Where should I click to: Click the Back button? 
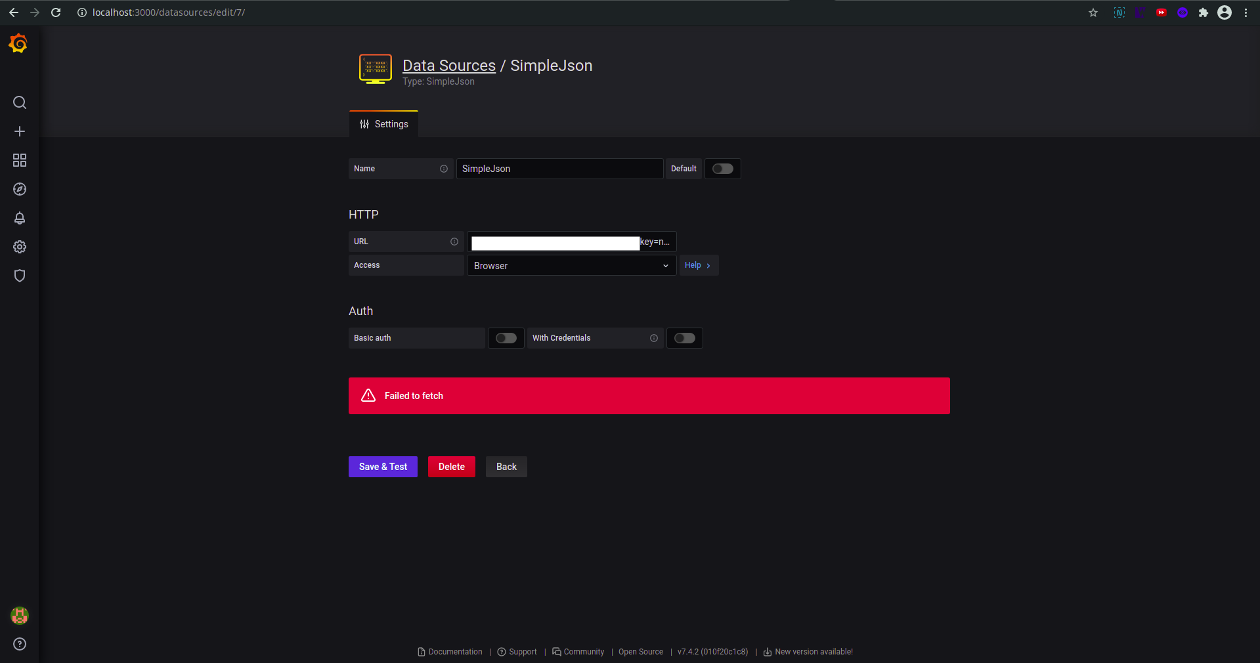(x=506, y=467)
